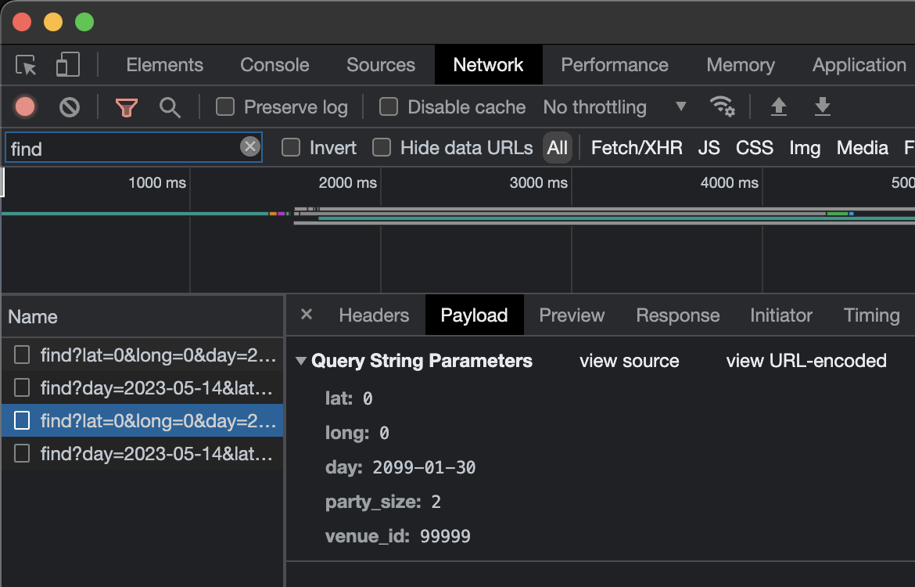Click the view URL-encoded link
915x587 pixels.
[806, 361]
